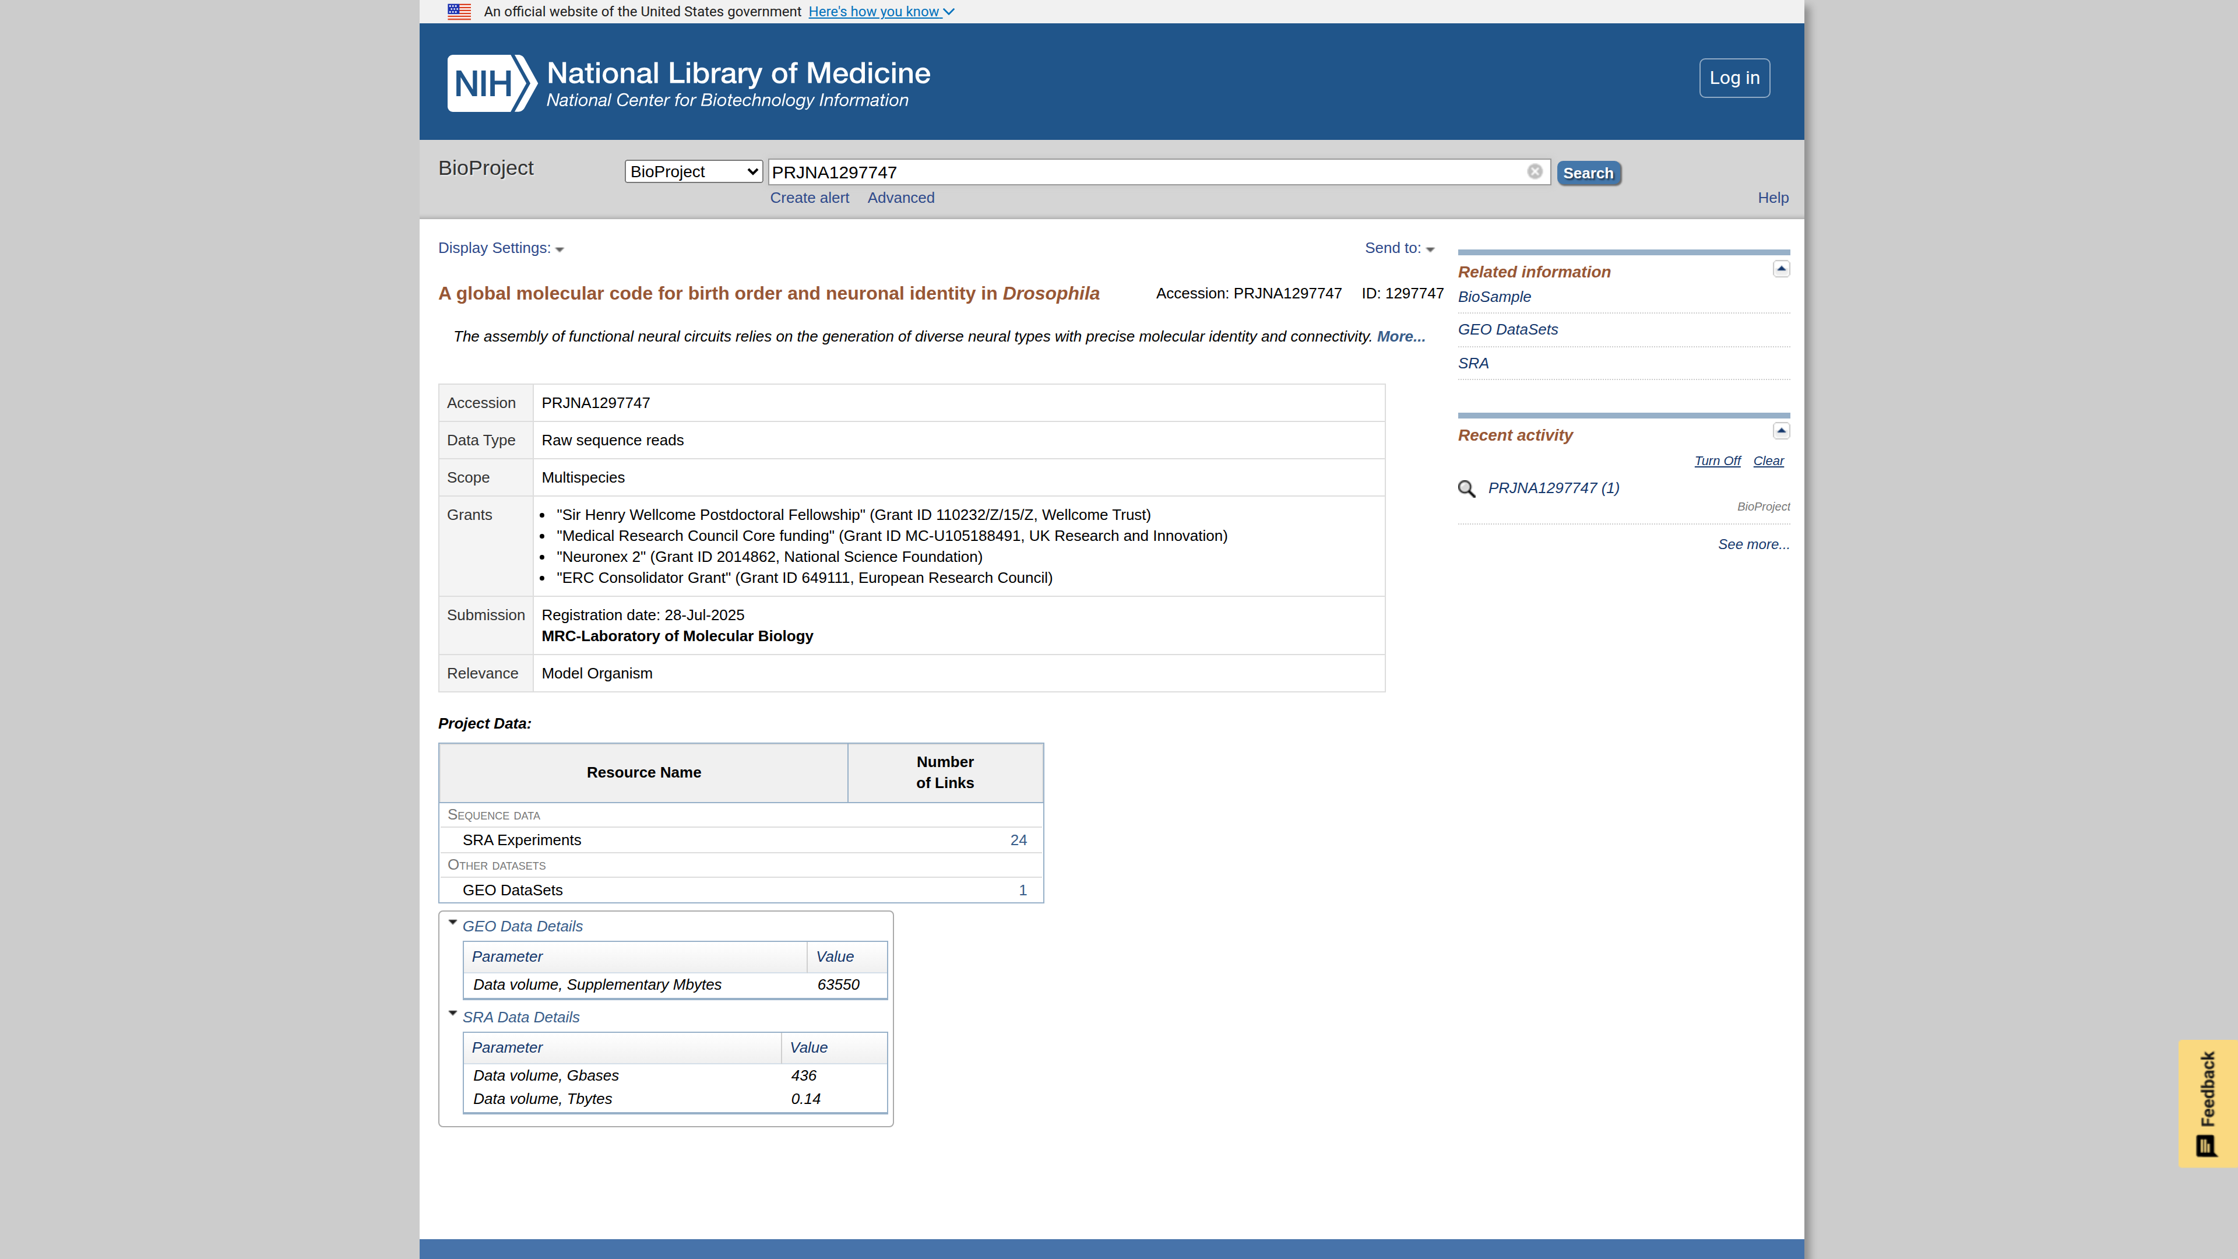Turn Off recent activity tracking
This screenshot has width=2238, height=1259.
tap(1717, 460)
